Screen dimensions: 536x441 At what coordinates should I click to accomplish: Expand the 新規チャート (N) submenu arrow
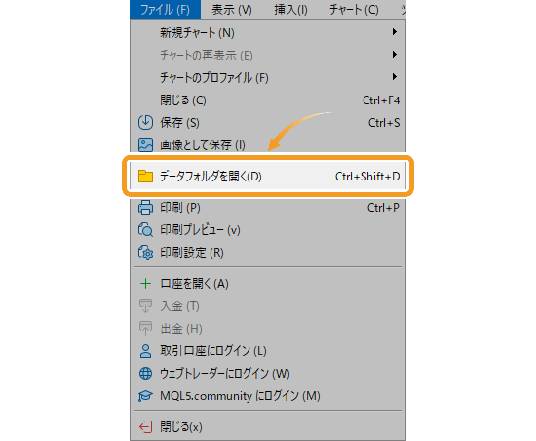click(x=395, y=32)
